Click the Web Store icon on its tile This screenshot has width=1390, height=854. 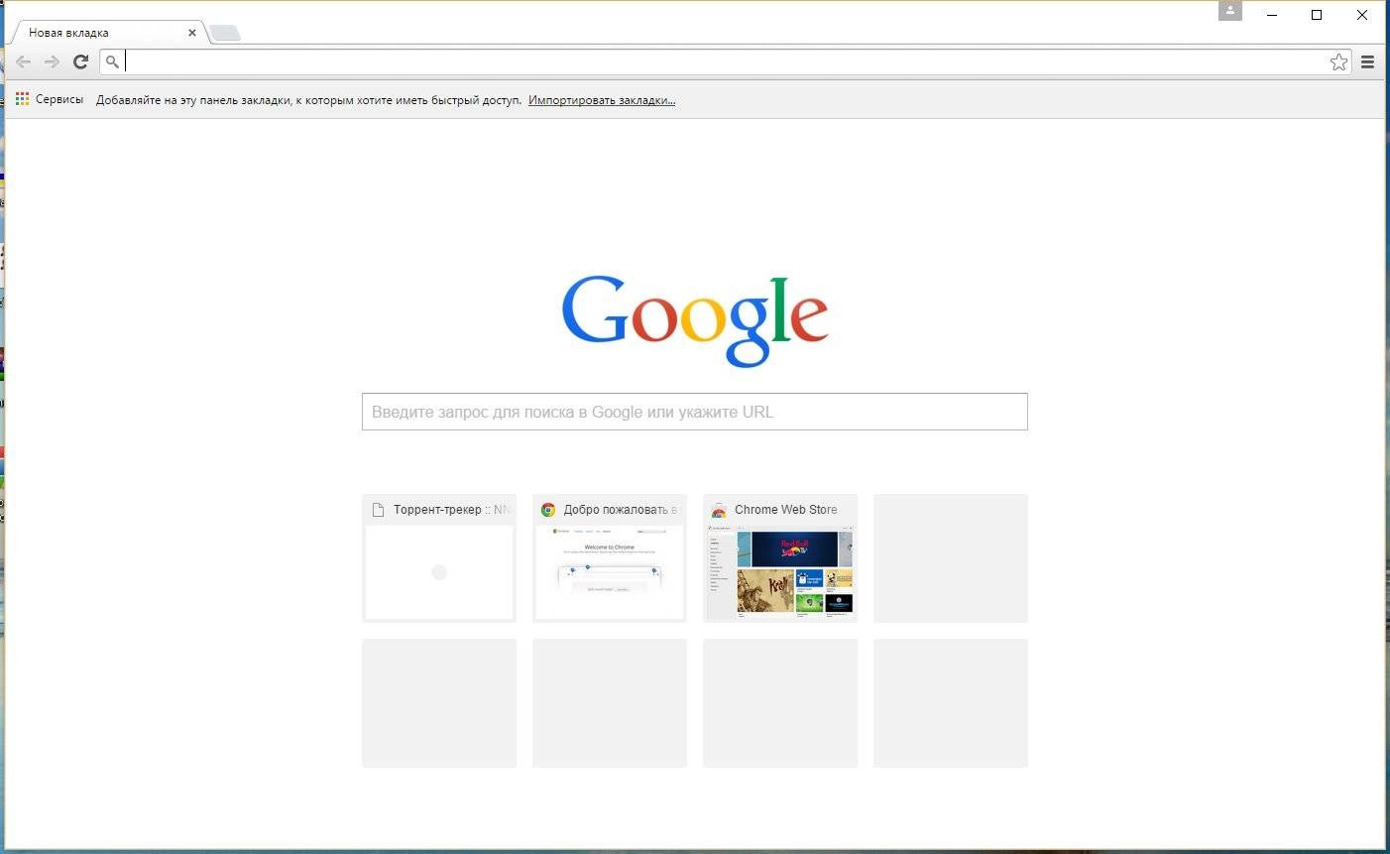click(719, 510)
